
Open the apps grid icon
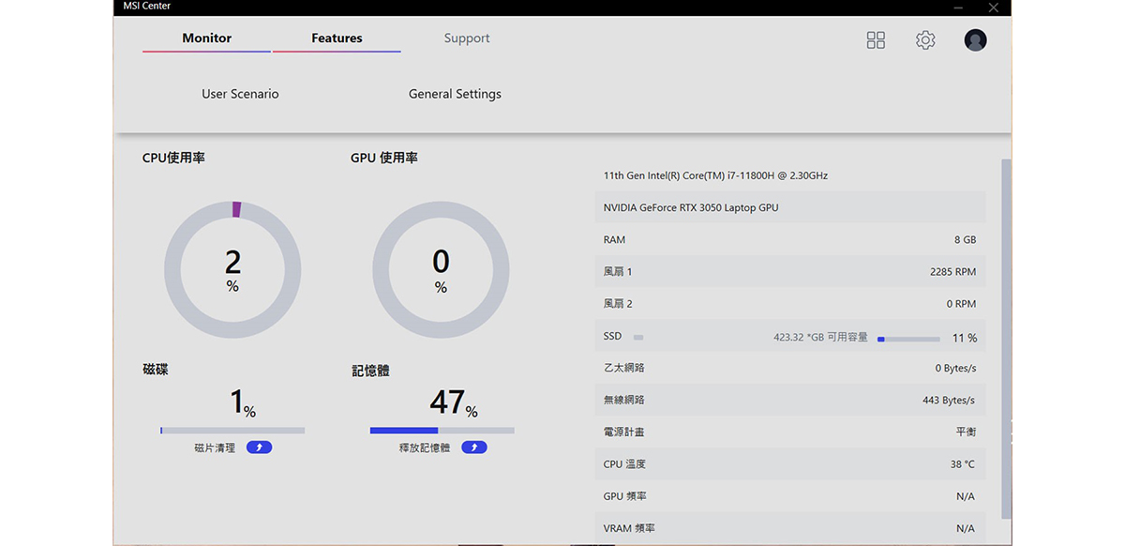coord(876,39)
